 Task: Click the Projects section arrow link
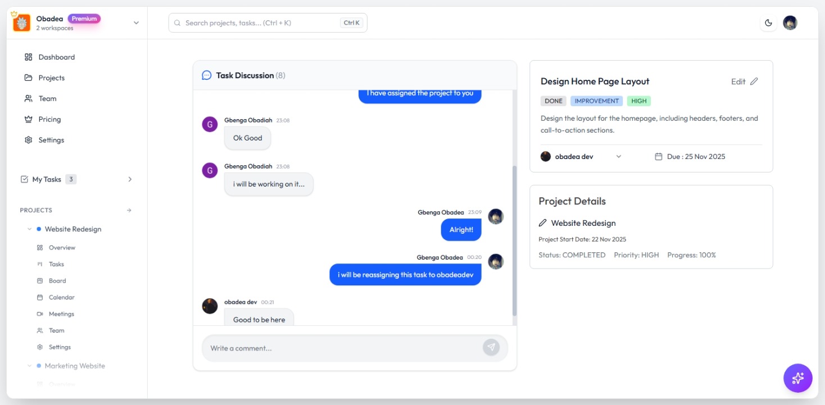(129, 210)
